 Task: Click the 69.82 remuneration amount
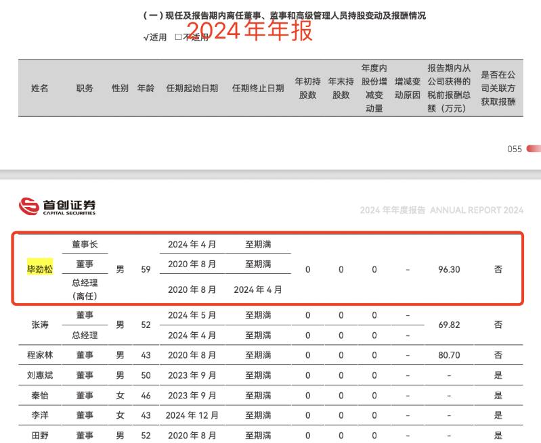449,325
